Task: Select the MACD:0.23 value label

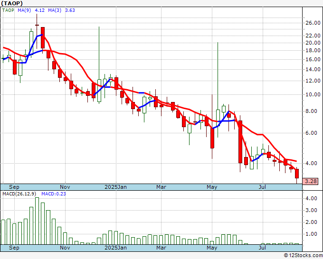Action: tap(54, 194)
